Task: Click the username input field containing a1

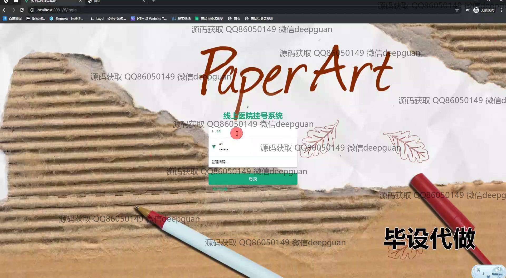Action: (253, 131)
